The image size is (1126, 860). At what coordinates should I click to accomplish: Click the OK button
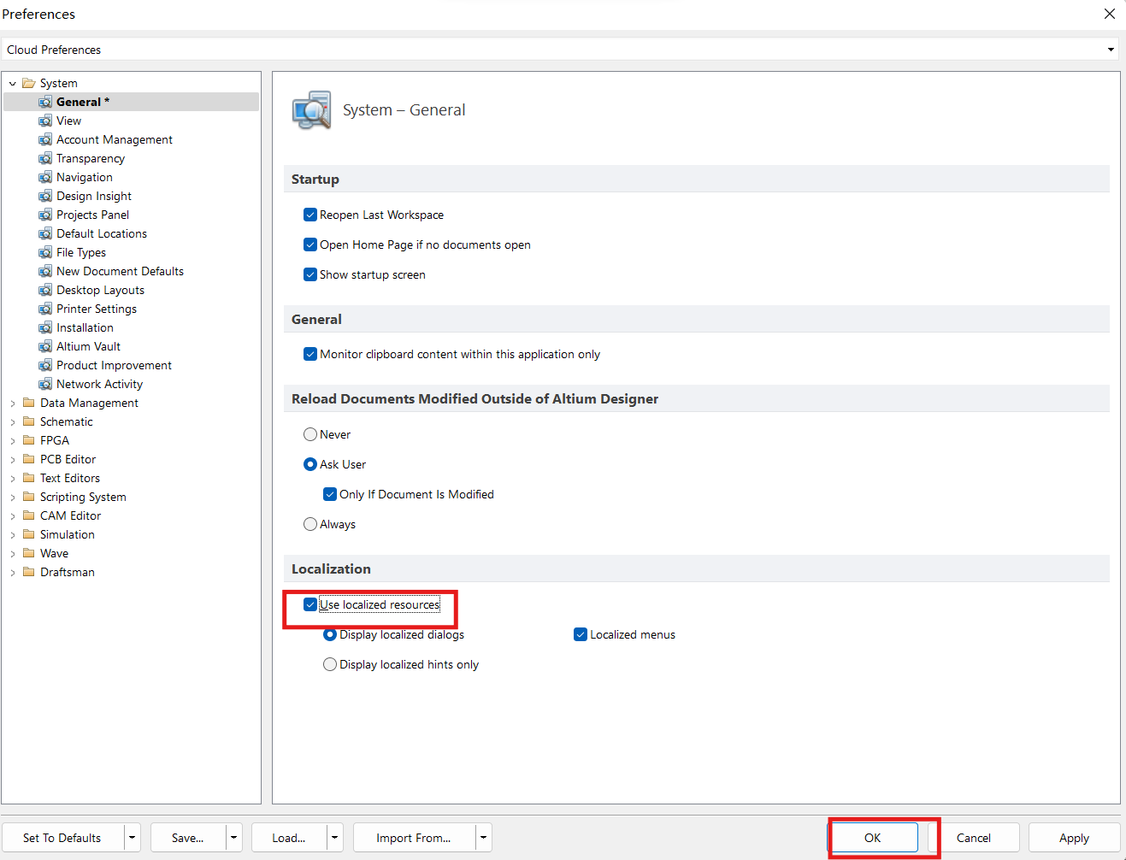click(x=873, y=838)
